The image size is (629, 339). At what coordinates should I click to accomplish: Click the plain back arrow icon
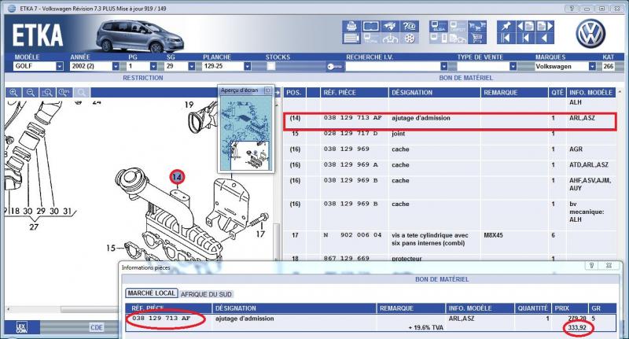click(x=545, y=39)
